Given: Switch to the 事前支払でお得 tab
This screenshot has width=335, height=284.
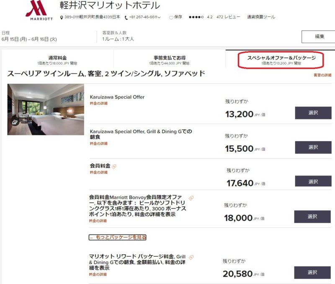Looking at the screenshot, I should coord(170,60).
